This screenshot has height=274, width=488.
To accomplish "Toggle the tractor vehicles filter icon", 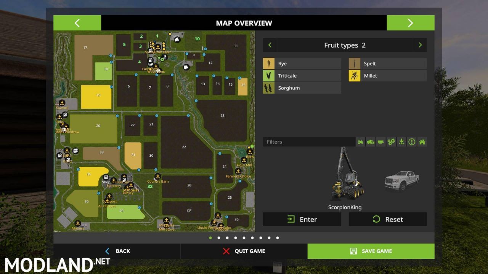I will [x=360, y=142].
